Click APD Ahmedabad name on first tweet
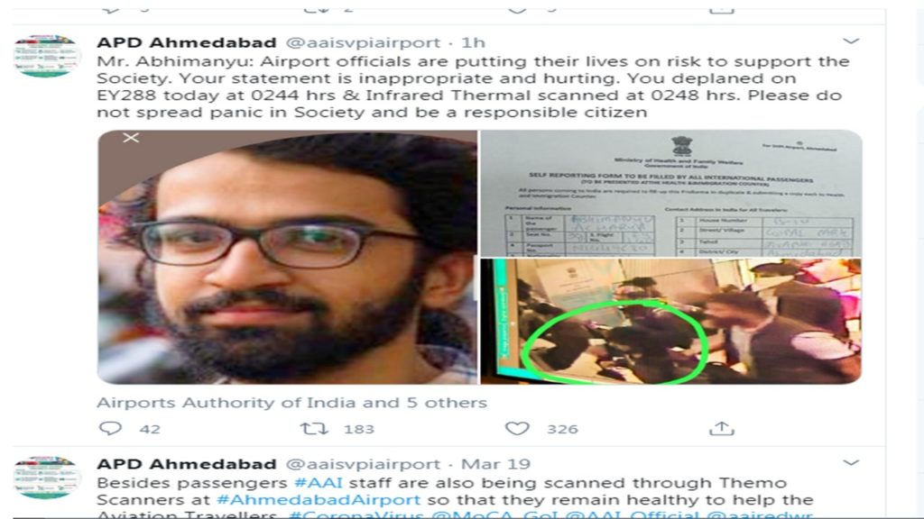Image resolution: width=924 pixels, height=519 pixels. tap(187, 43)
